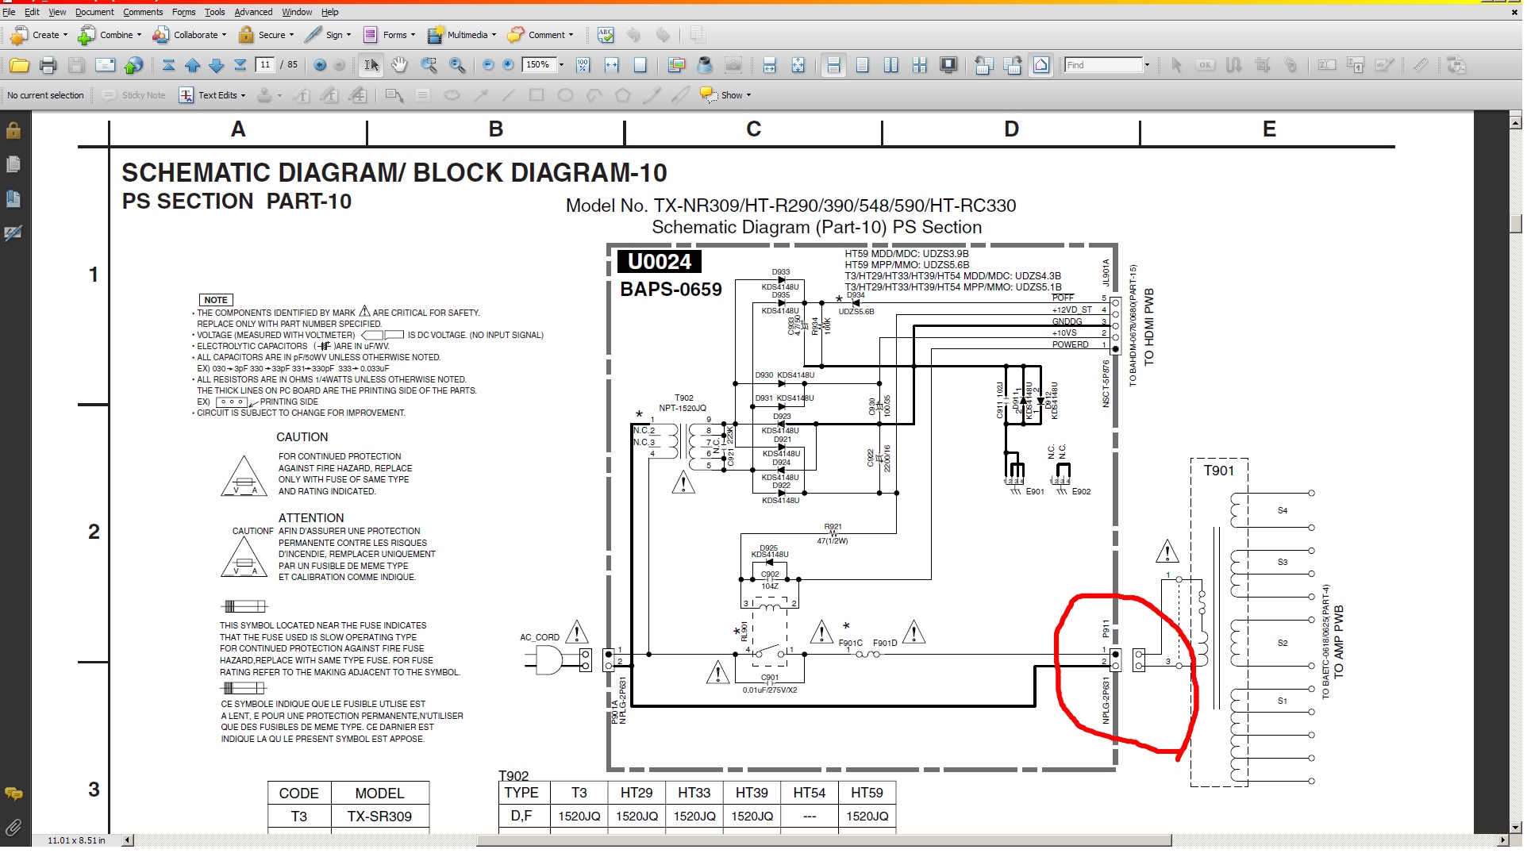Viewport: 1527px width, 857px height.
Task: Switch to two-up page layout
Action: [890, 65]
